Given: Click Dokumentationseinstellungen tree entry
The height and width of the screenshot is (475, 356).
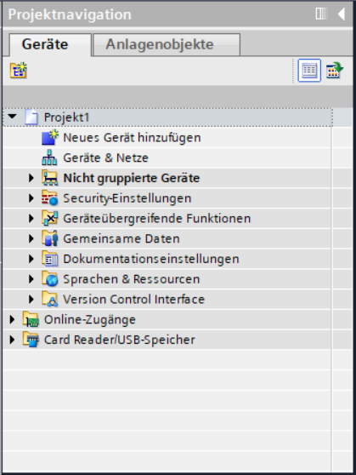Looking at the screenshot, I should 151,259.
